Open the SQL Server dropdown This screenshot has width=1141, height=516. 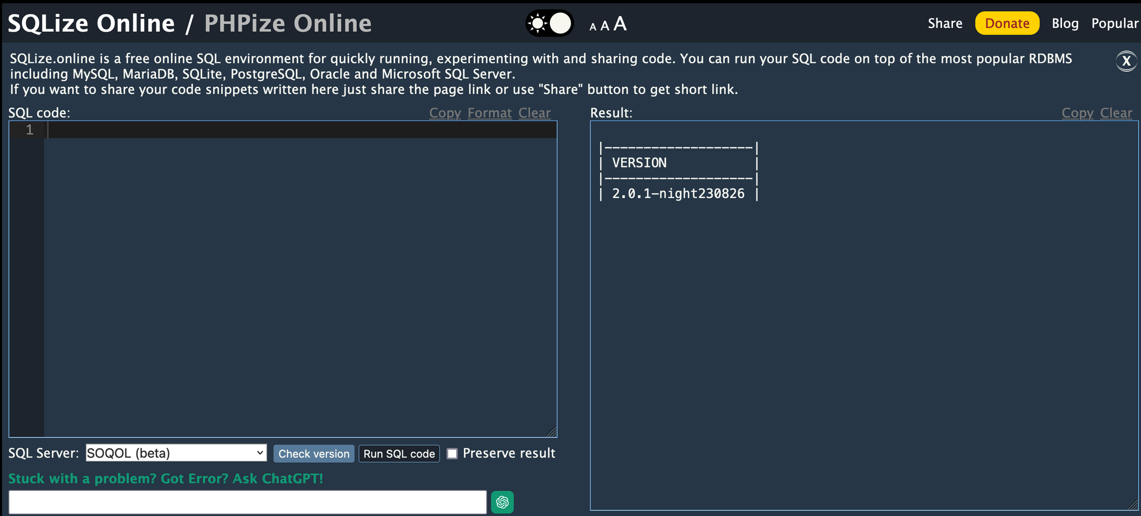click(176, 453)
